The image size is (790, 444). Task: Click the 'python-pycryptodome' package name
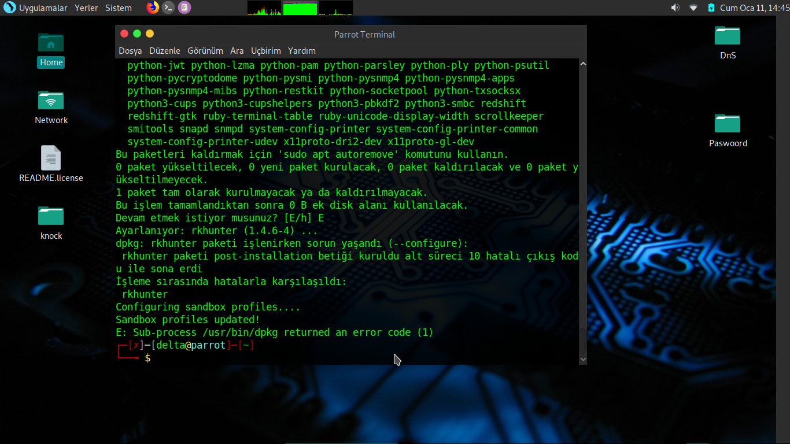pos(182,78)
